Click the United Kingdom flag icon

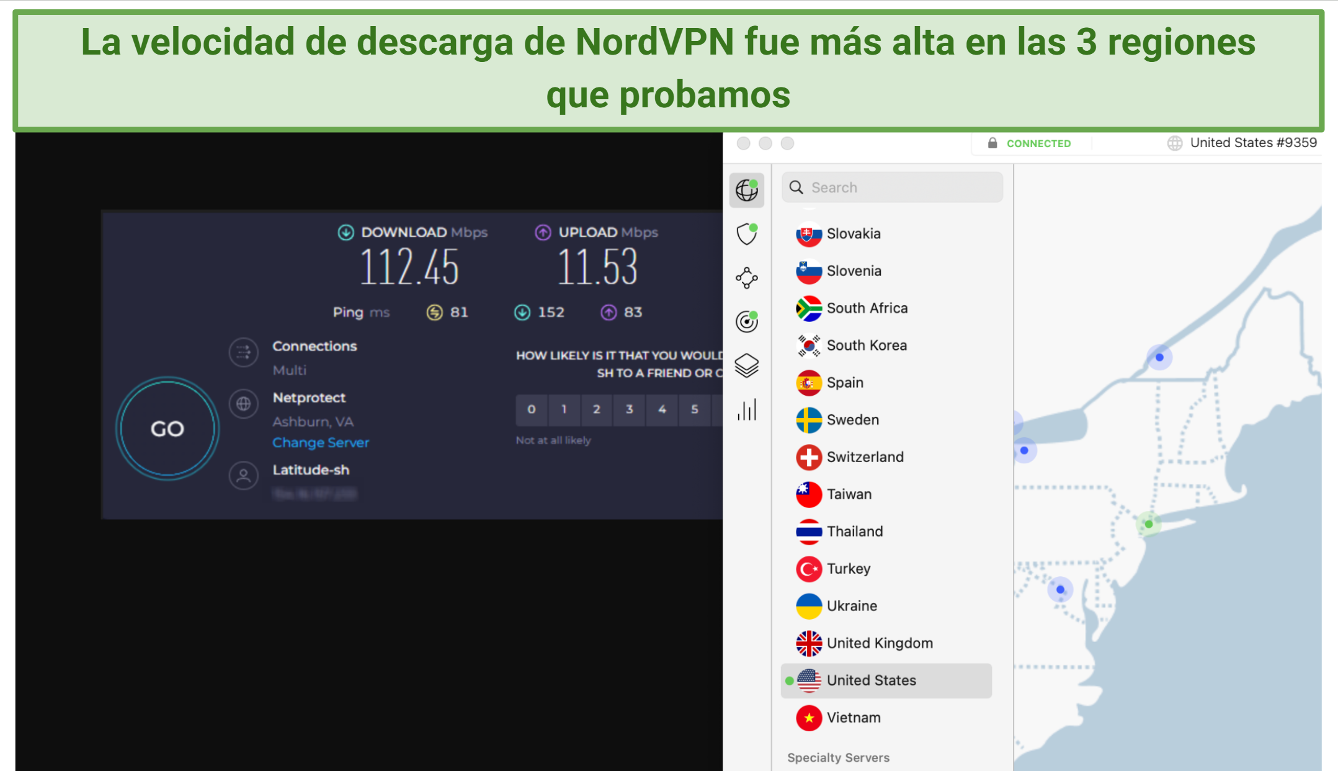pyautogui.click(x=809, y=643)
